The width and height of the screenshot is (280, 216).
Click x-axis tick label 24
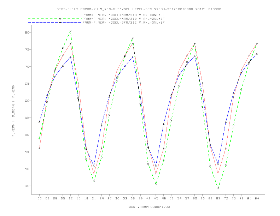[x=101, y=198]
